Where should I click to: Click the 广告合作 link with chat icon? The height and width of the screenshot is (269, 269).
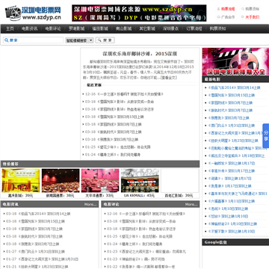click(x=226, y=17)
